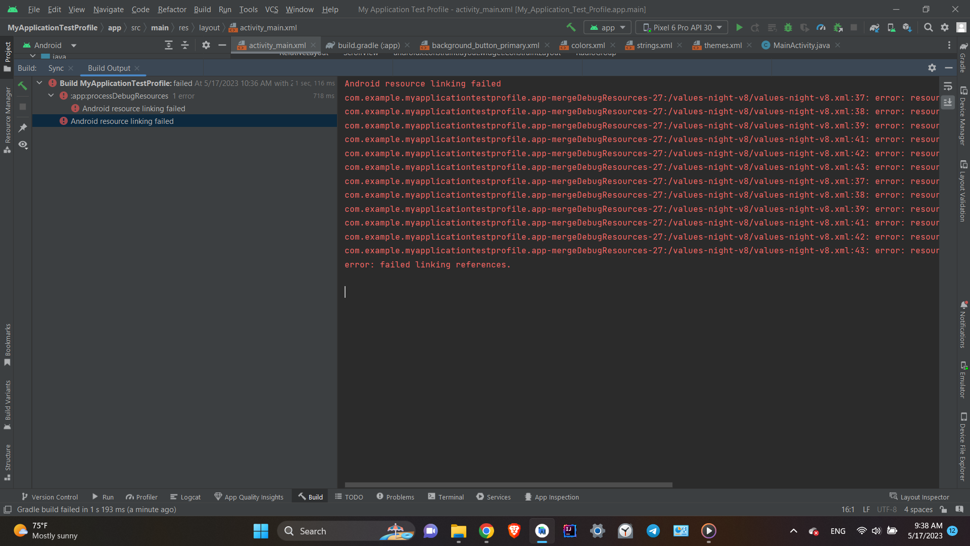Toggle the Build view eye icon
Viewport: 970px width, 546px height.
point(23,145)
